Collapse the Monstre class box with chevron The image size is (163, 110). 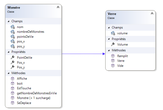click(x=58, y=7)
